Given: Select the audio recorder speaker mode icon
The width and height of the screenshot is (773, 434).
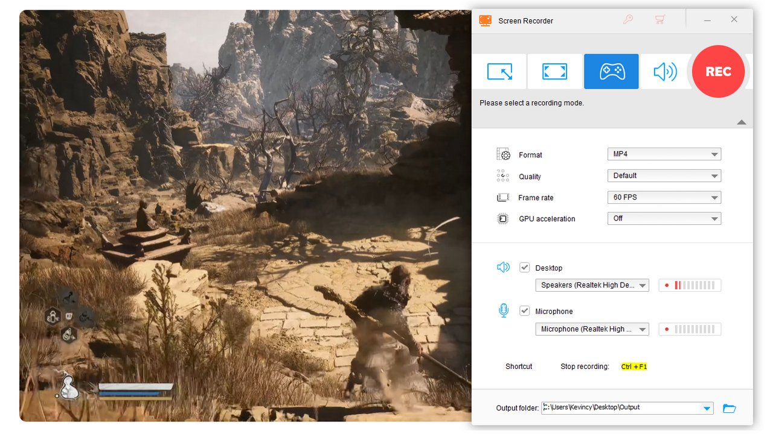Looking at the screenshot, I should pyautogui.click(x=665, y=71).
